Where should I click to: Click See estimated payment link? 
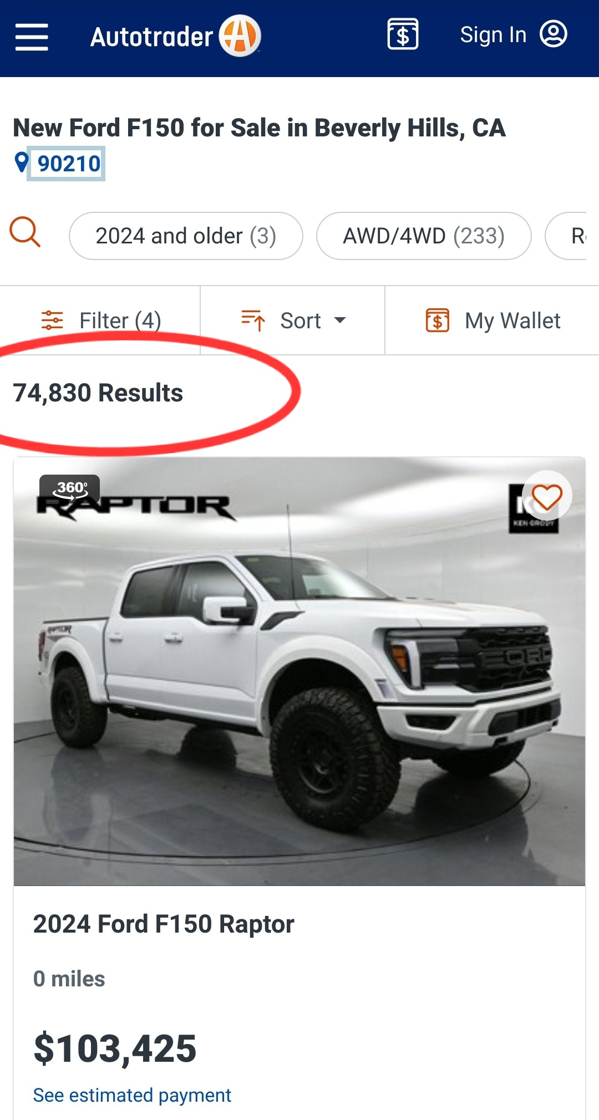(x=132, y=1095)
